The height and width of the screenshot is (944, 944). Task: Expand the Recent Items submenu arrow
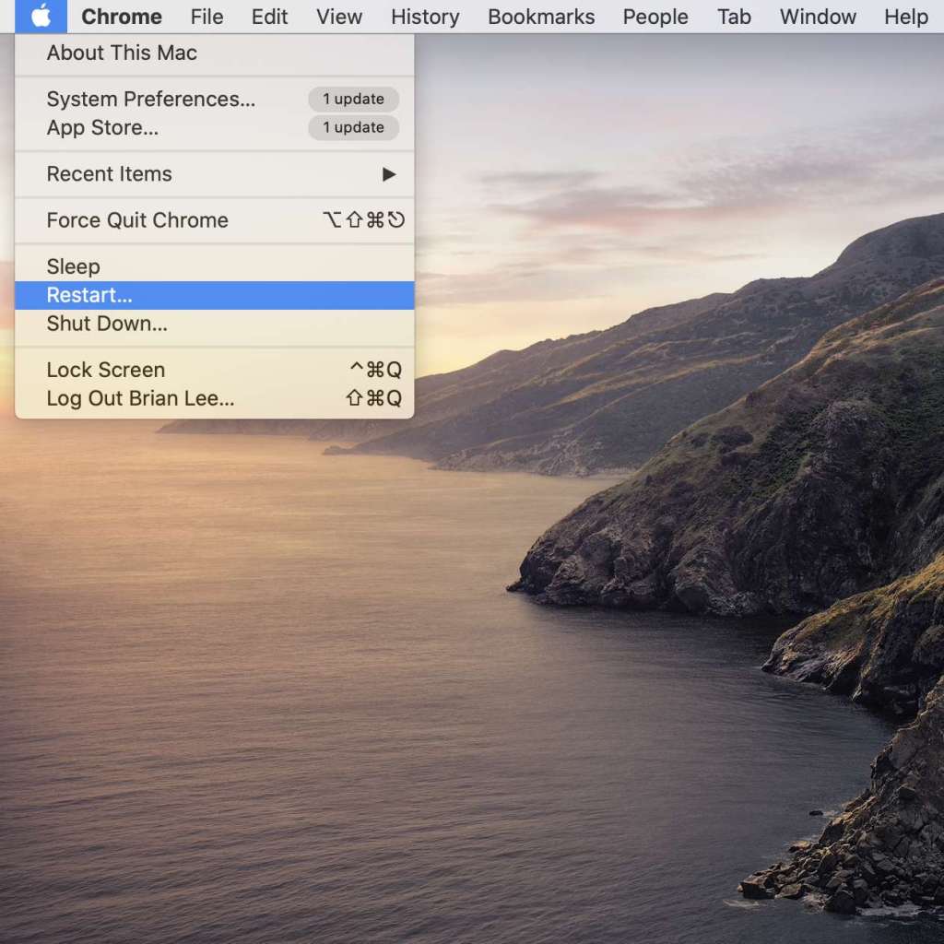[389, 174]
